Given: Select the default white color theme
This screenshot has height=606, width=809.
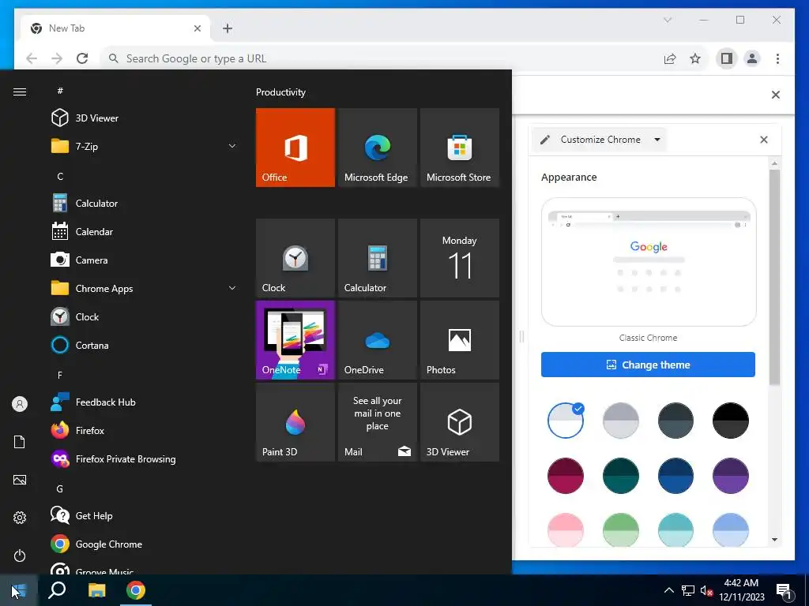Looking at the screenshot, I should 566,421.
